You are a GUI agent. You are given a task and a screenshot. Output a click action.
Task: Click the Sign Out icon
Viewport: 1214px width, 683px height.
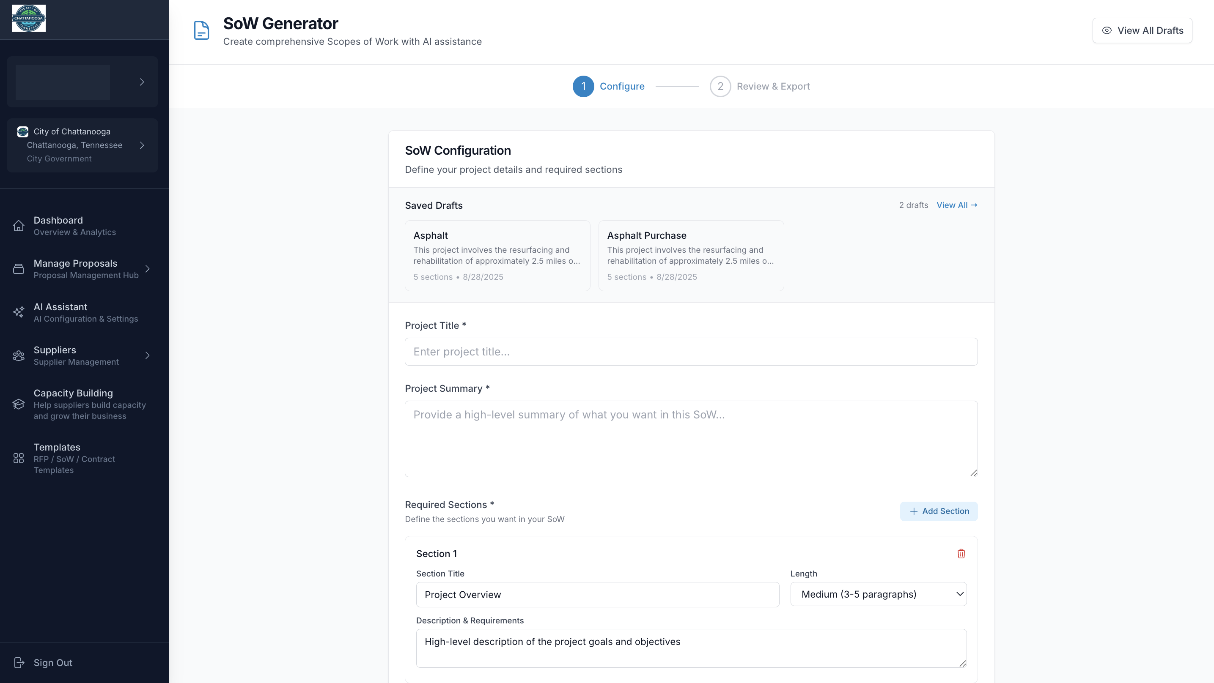[x=19, y=662]
